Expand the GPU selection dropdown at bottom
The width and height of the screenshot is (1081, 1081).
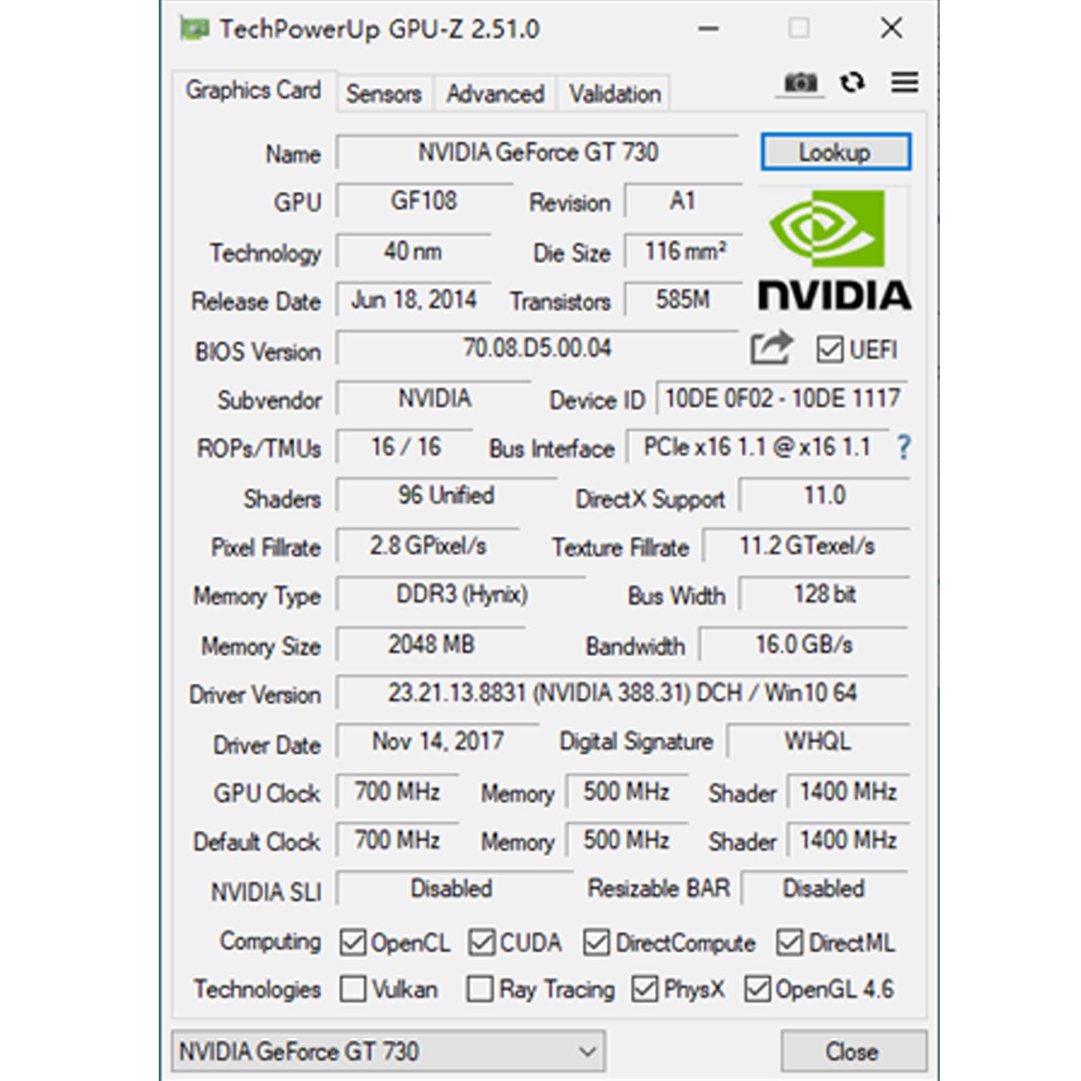click(388, 1051)
